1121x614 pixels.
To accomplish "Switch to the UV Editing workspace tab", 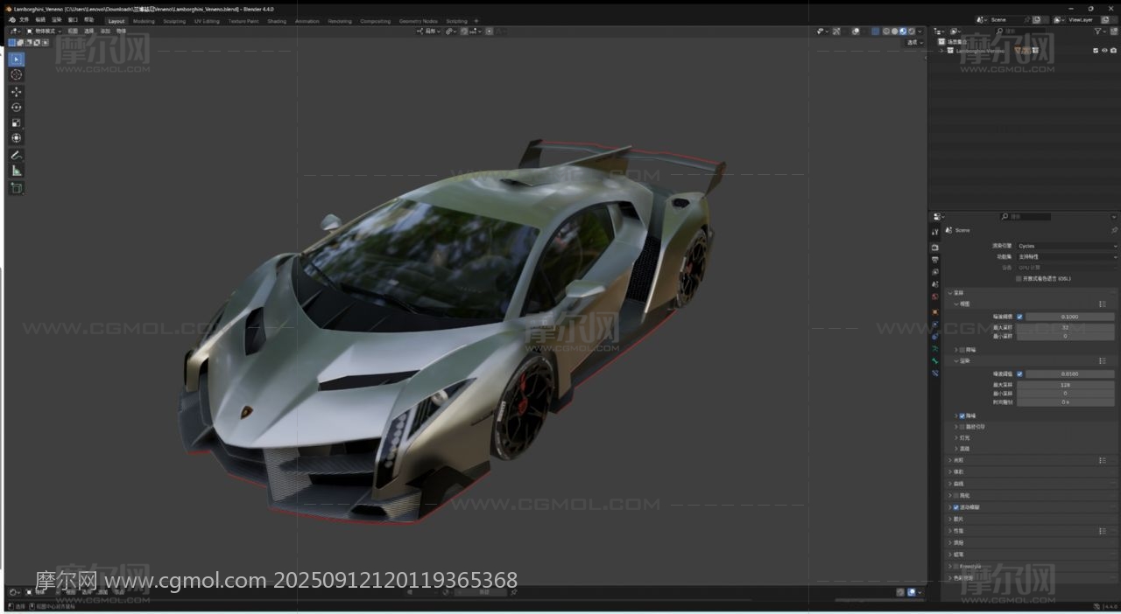I will point(207,21).
